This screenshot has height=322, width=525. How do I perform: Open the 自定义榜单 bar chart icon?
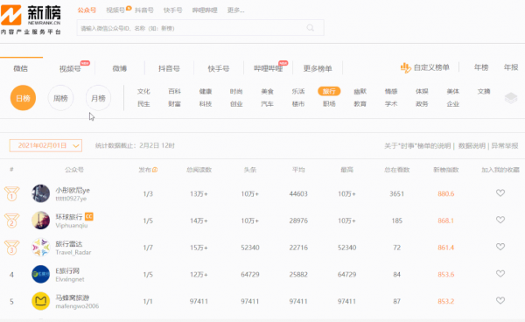[405, 68]
